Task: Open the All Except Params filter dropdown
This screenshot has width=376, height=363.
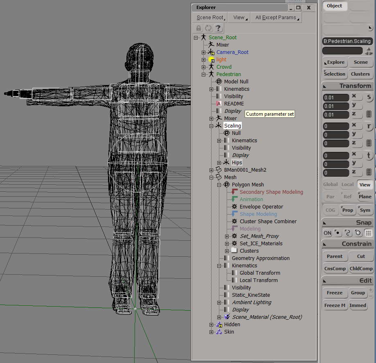Action: click(x=277, y=18)
